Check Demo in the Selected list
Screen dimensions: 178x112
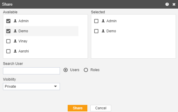[96, 31]
